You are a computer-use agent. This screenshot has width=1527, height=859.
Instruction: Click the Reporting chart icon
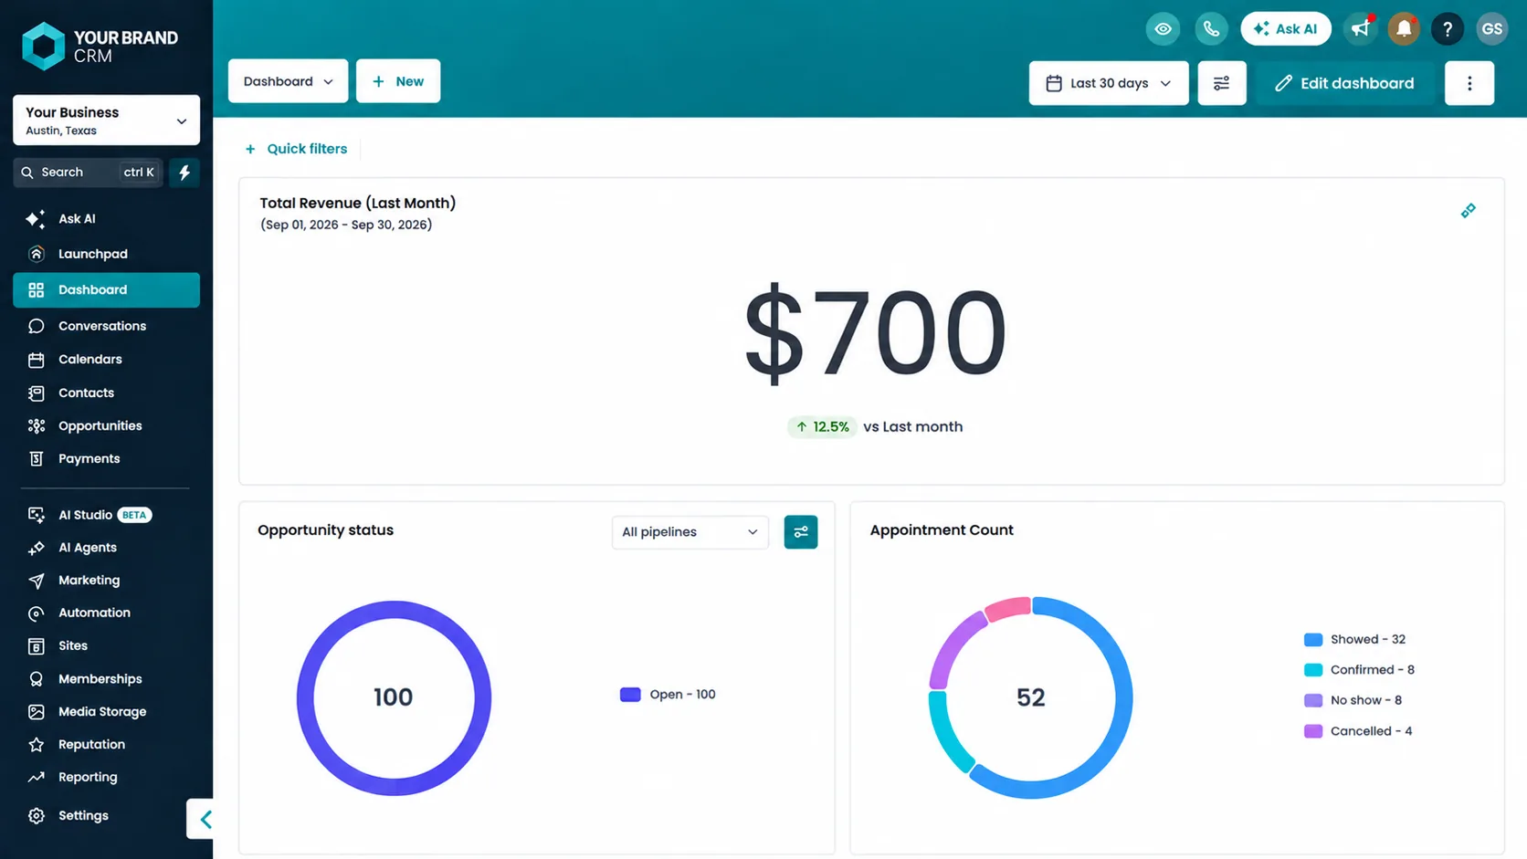coord(37,778)
